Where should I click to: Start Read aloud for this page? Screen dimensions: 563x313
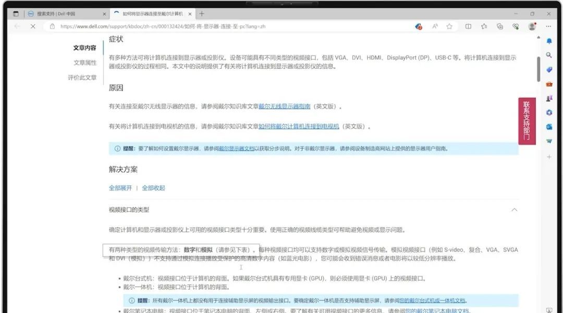click(x=435, y=27)
